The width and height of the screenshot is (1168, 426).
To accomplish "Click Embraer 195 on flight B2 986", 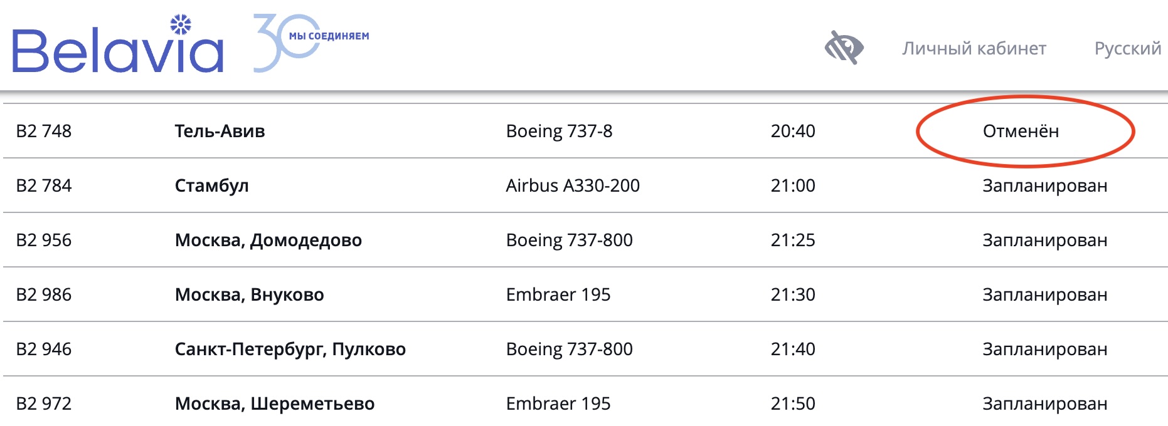I will tap(558, 294).
